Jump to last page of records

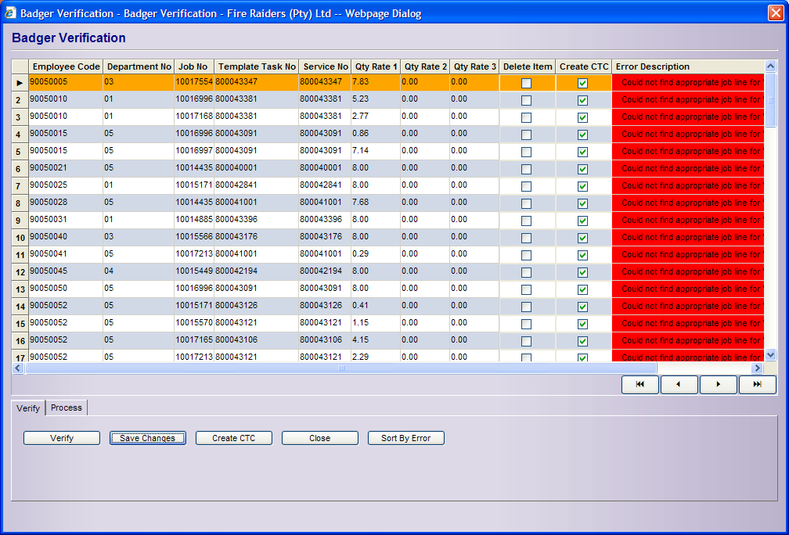pyautogui.click(x=757, y=385)
